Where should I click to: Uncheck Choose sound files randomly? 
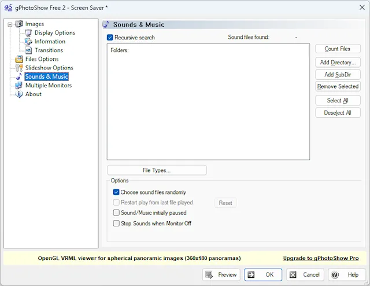[x=116, y=192]
